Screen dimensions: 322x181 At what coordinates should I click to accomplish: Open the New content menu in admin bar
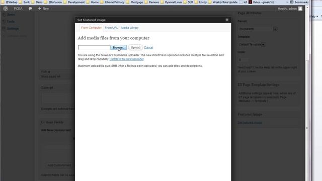click(x=43, y=9)
